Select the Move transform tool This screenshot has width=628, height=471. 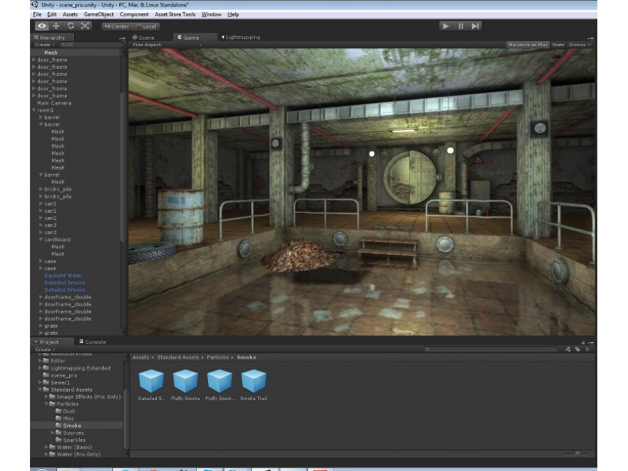tap(56, 26)
